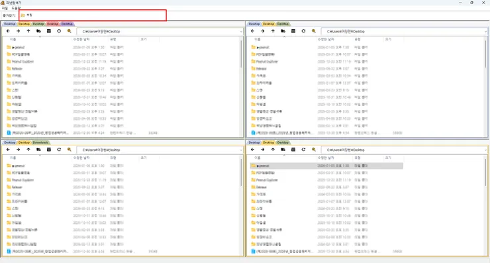Select yellow Desktop tab in bottom-left pane
This screenshot has height=263, width=490.
click(24, 142)
